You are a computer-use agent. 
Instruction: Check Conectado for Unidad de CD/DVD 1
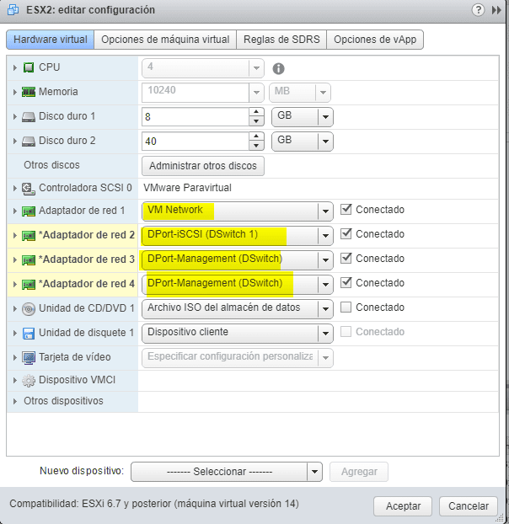click(x=346, y=307)
